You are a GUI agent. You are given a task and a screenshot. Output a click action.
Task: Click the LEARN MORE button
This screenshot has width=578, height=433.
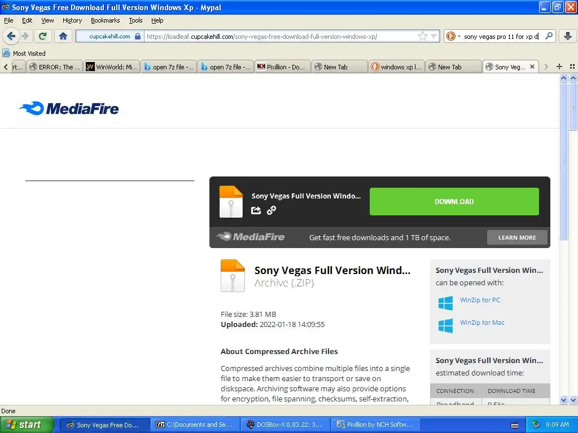pos(517,237)
